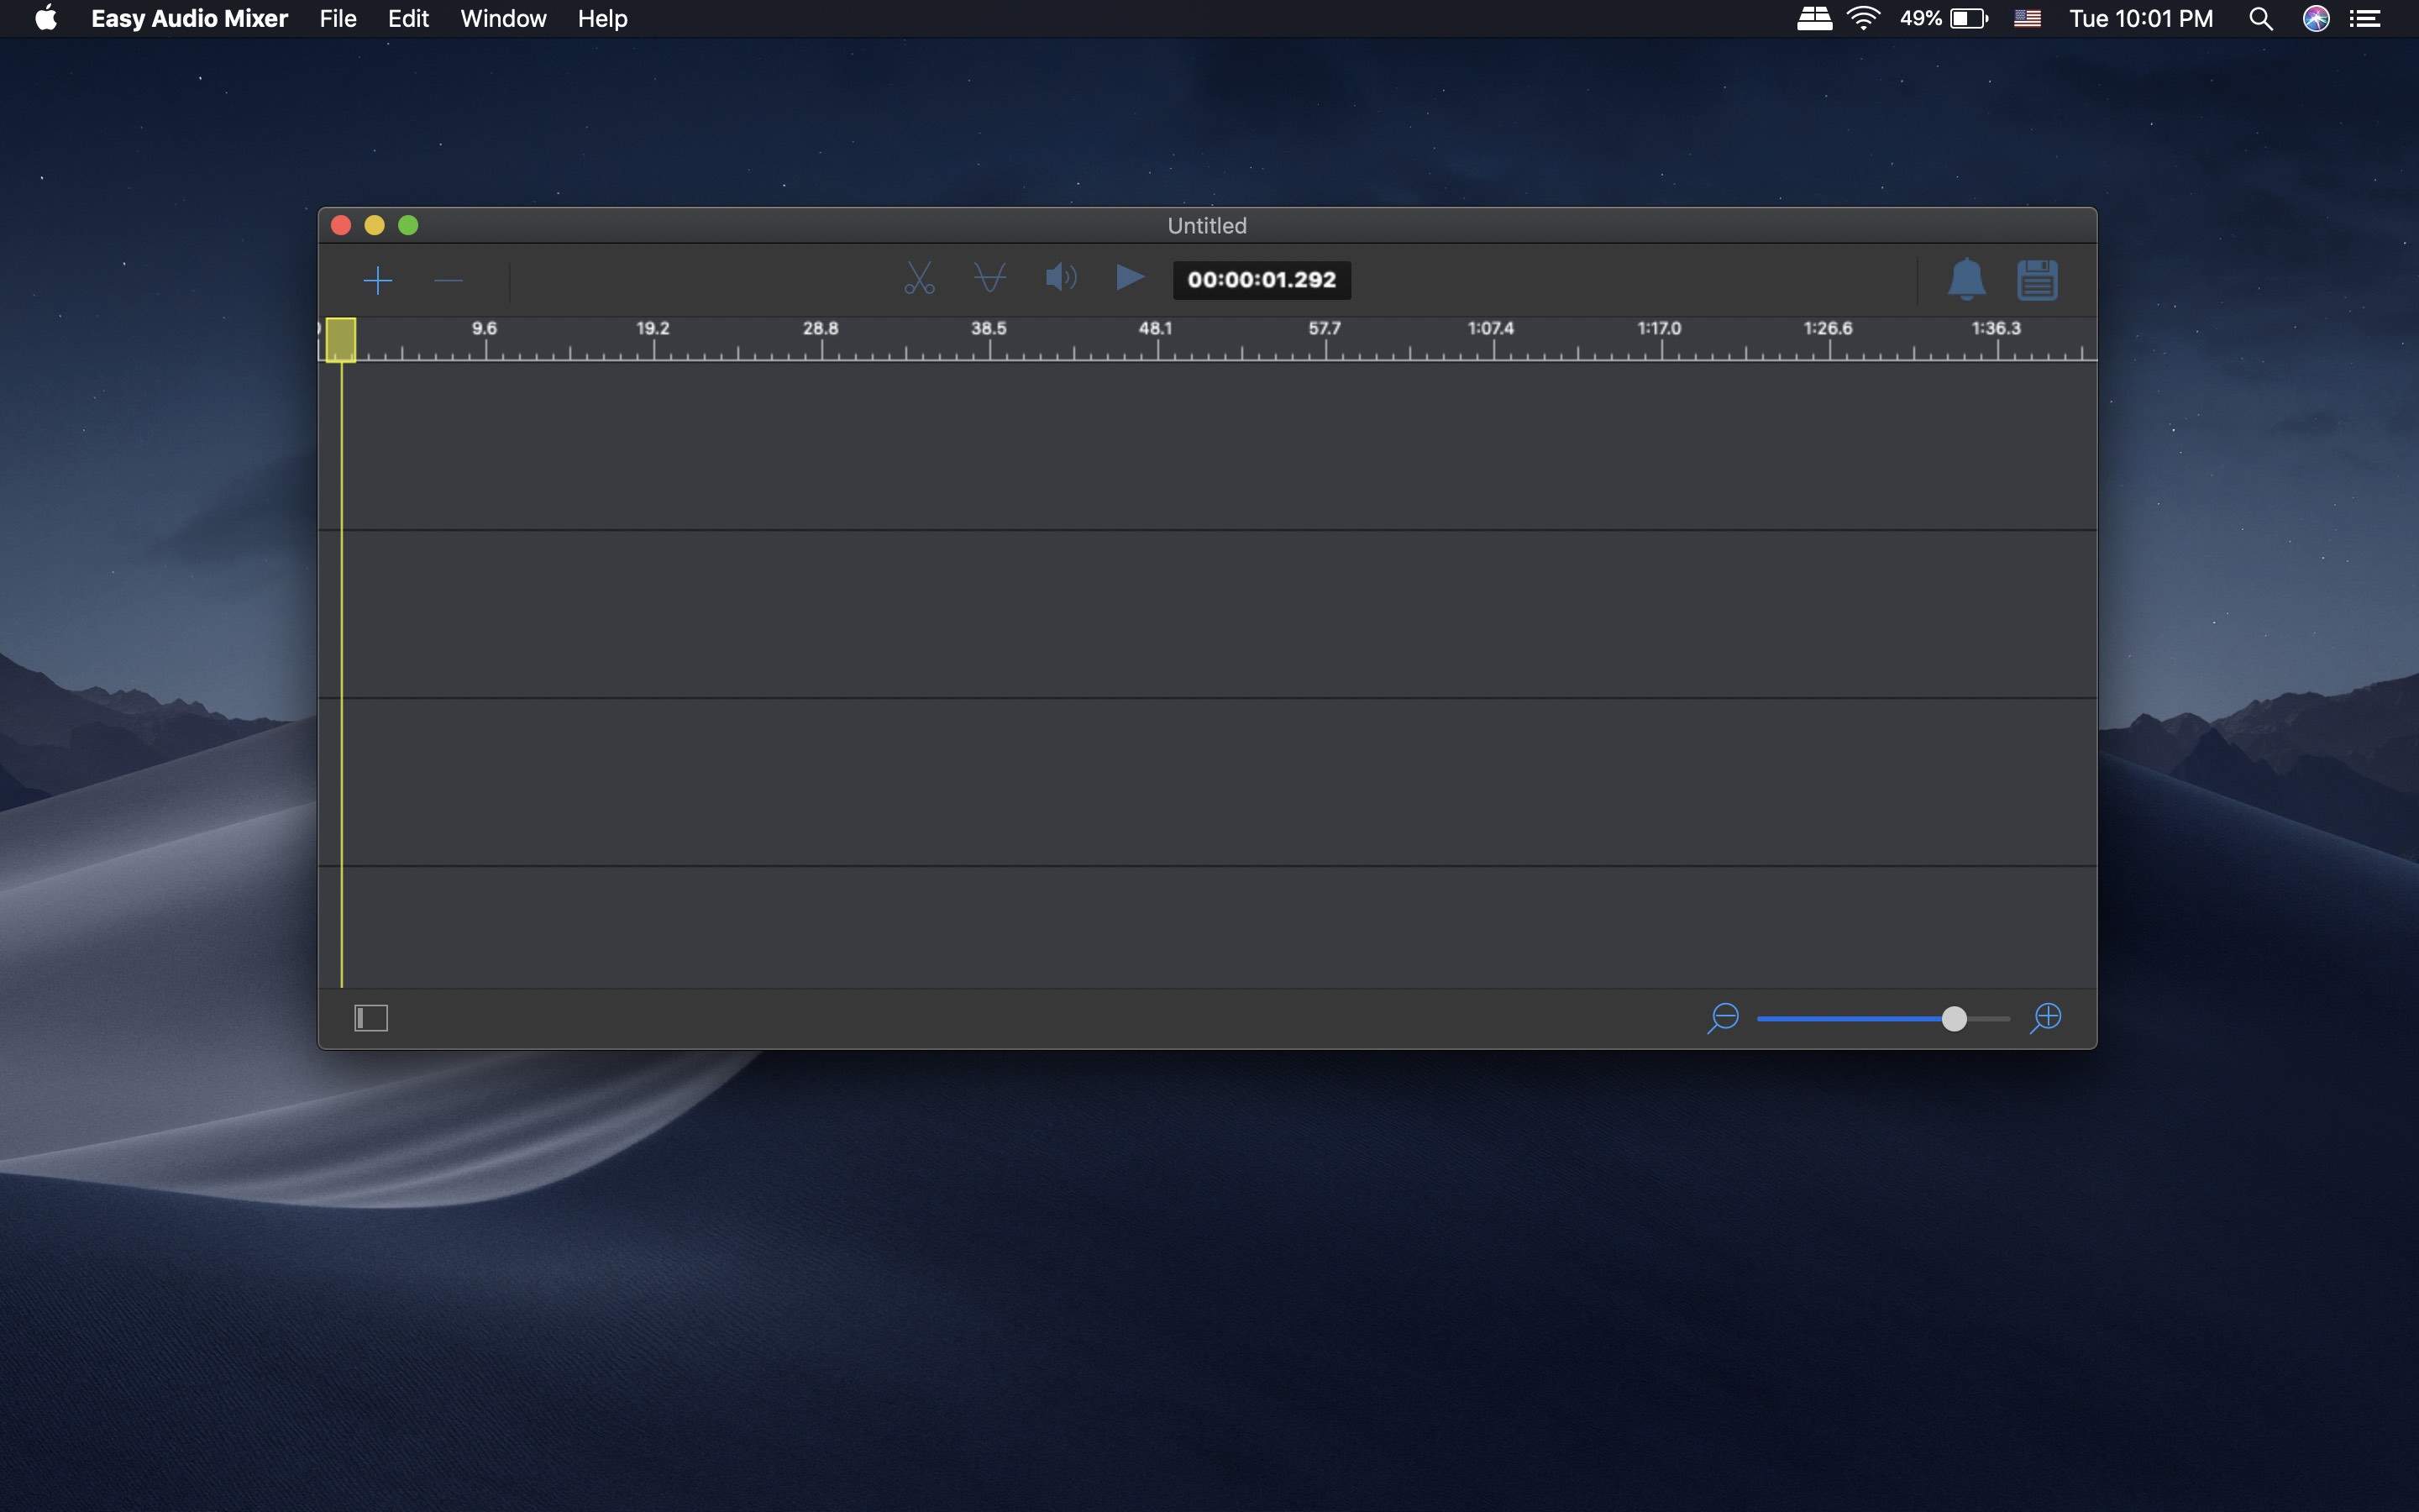
Task: Save the mix using the disk icon
Action: 2037,280
